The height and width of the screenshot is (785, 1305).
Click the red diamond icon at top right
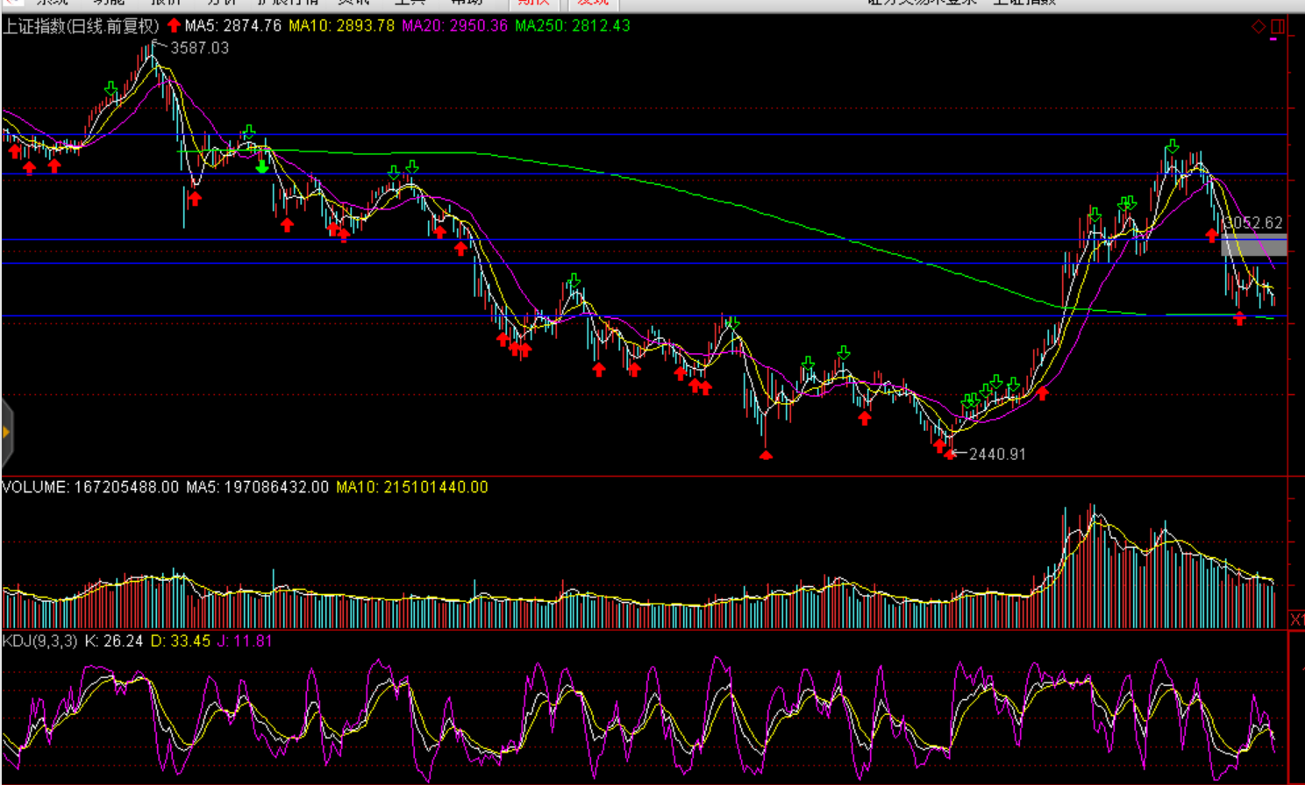[1259, 27]
